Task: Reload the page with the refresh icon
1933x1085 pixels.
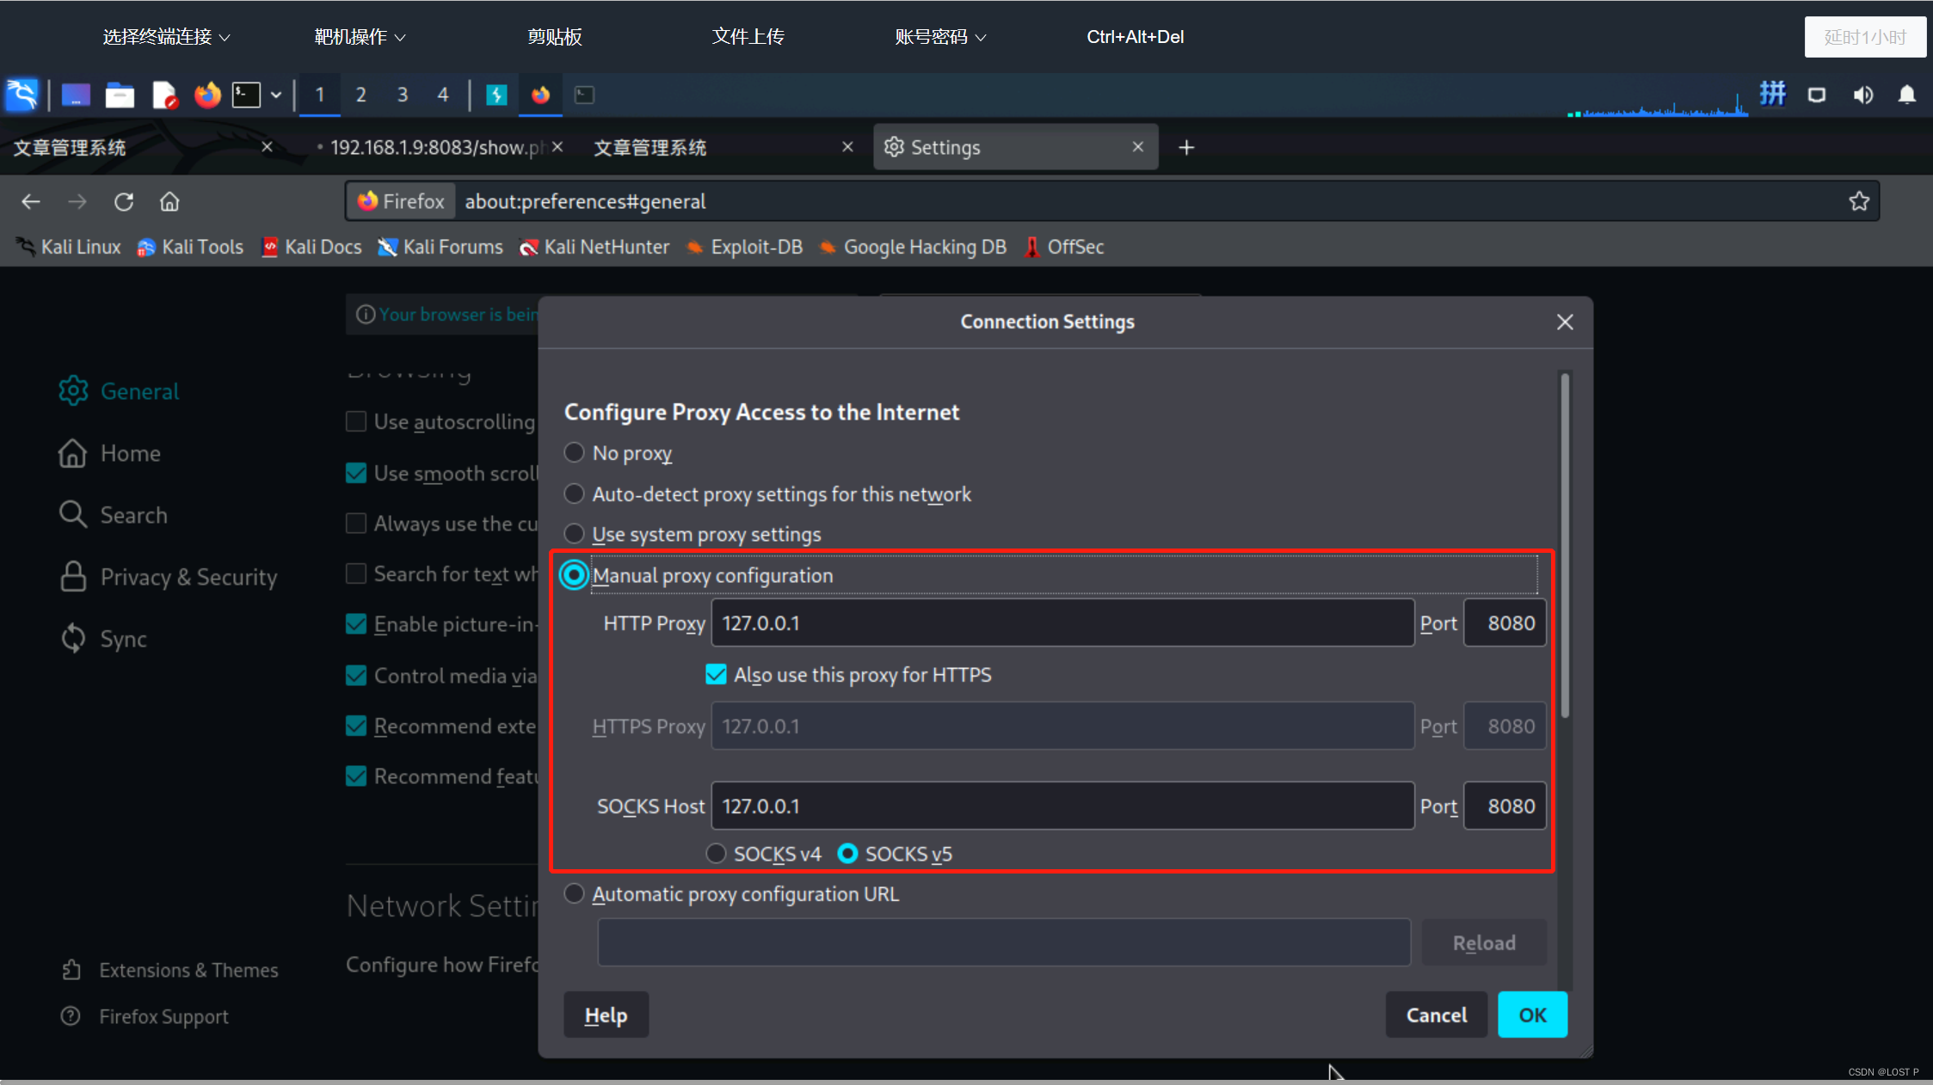Action: point(124,201)
